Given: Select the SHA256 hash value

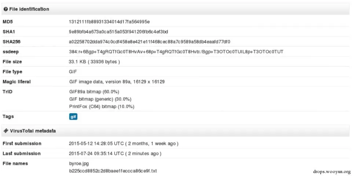Looking at the screenshot, I should click(150, 42).
